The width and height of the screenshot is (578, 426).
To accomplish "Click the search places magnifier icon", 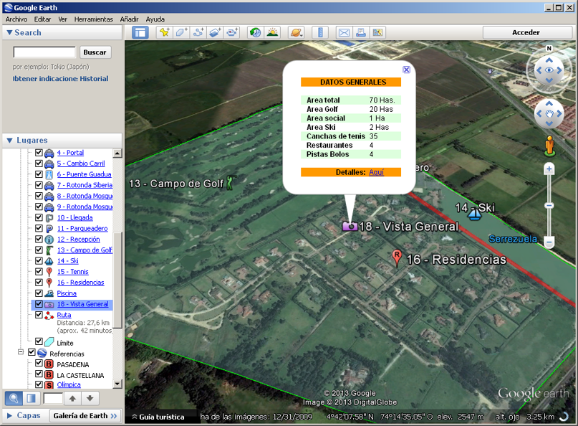I will [14, 398].
